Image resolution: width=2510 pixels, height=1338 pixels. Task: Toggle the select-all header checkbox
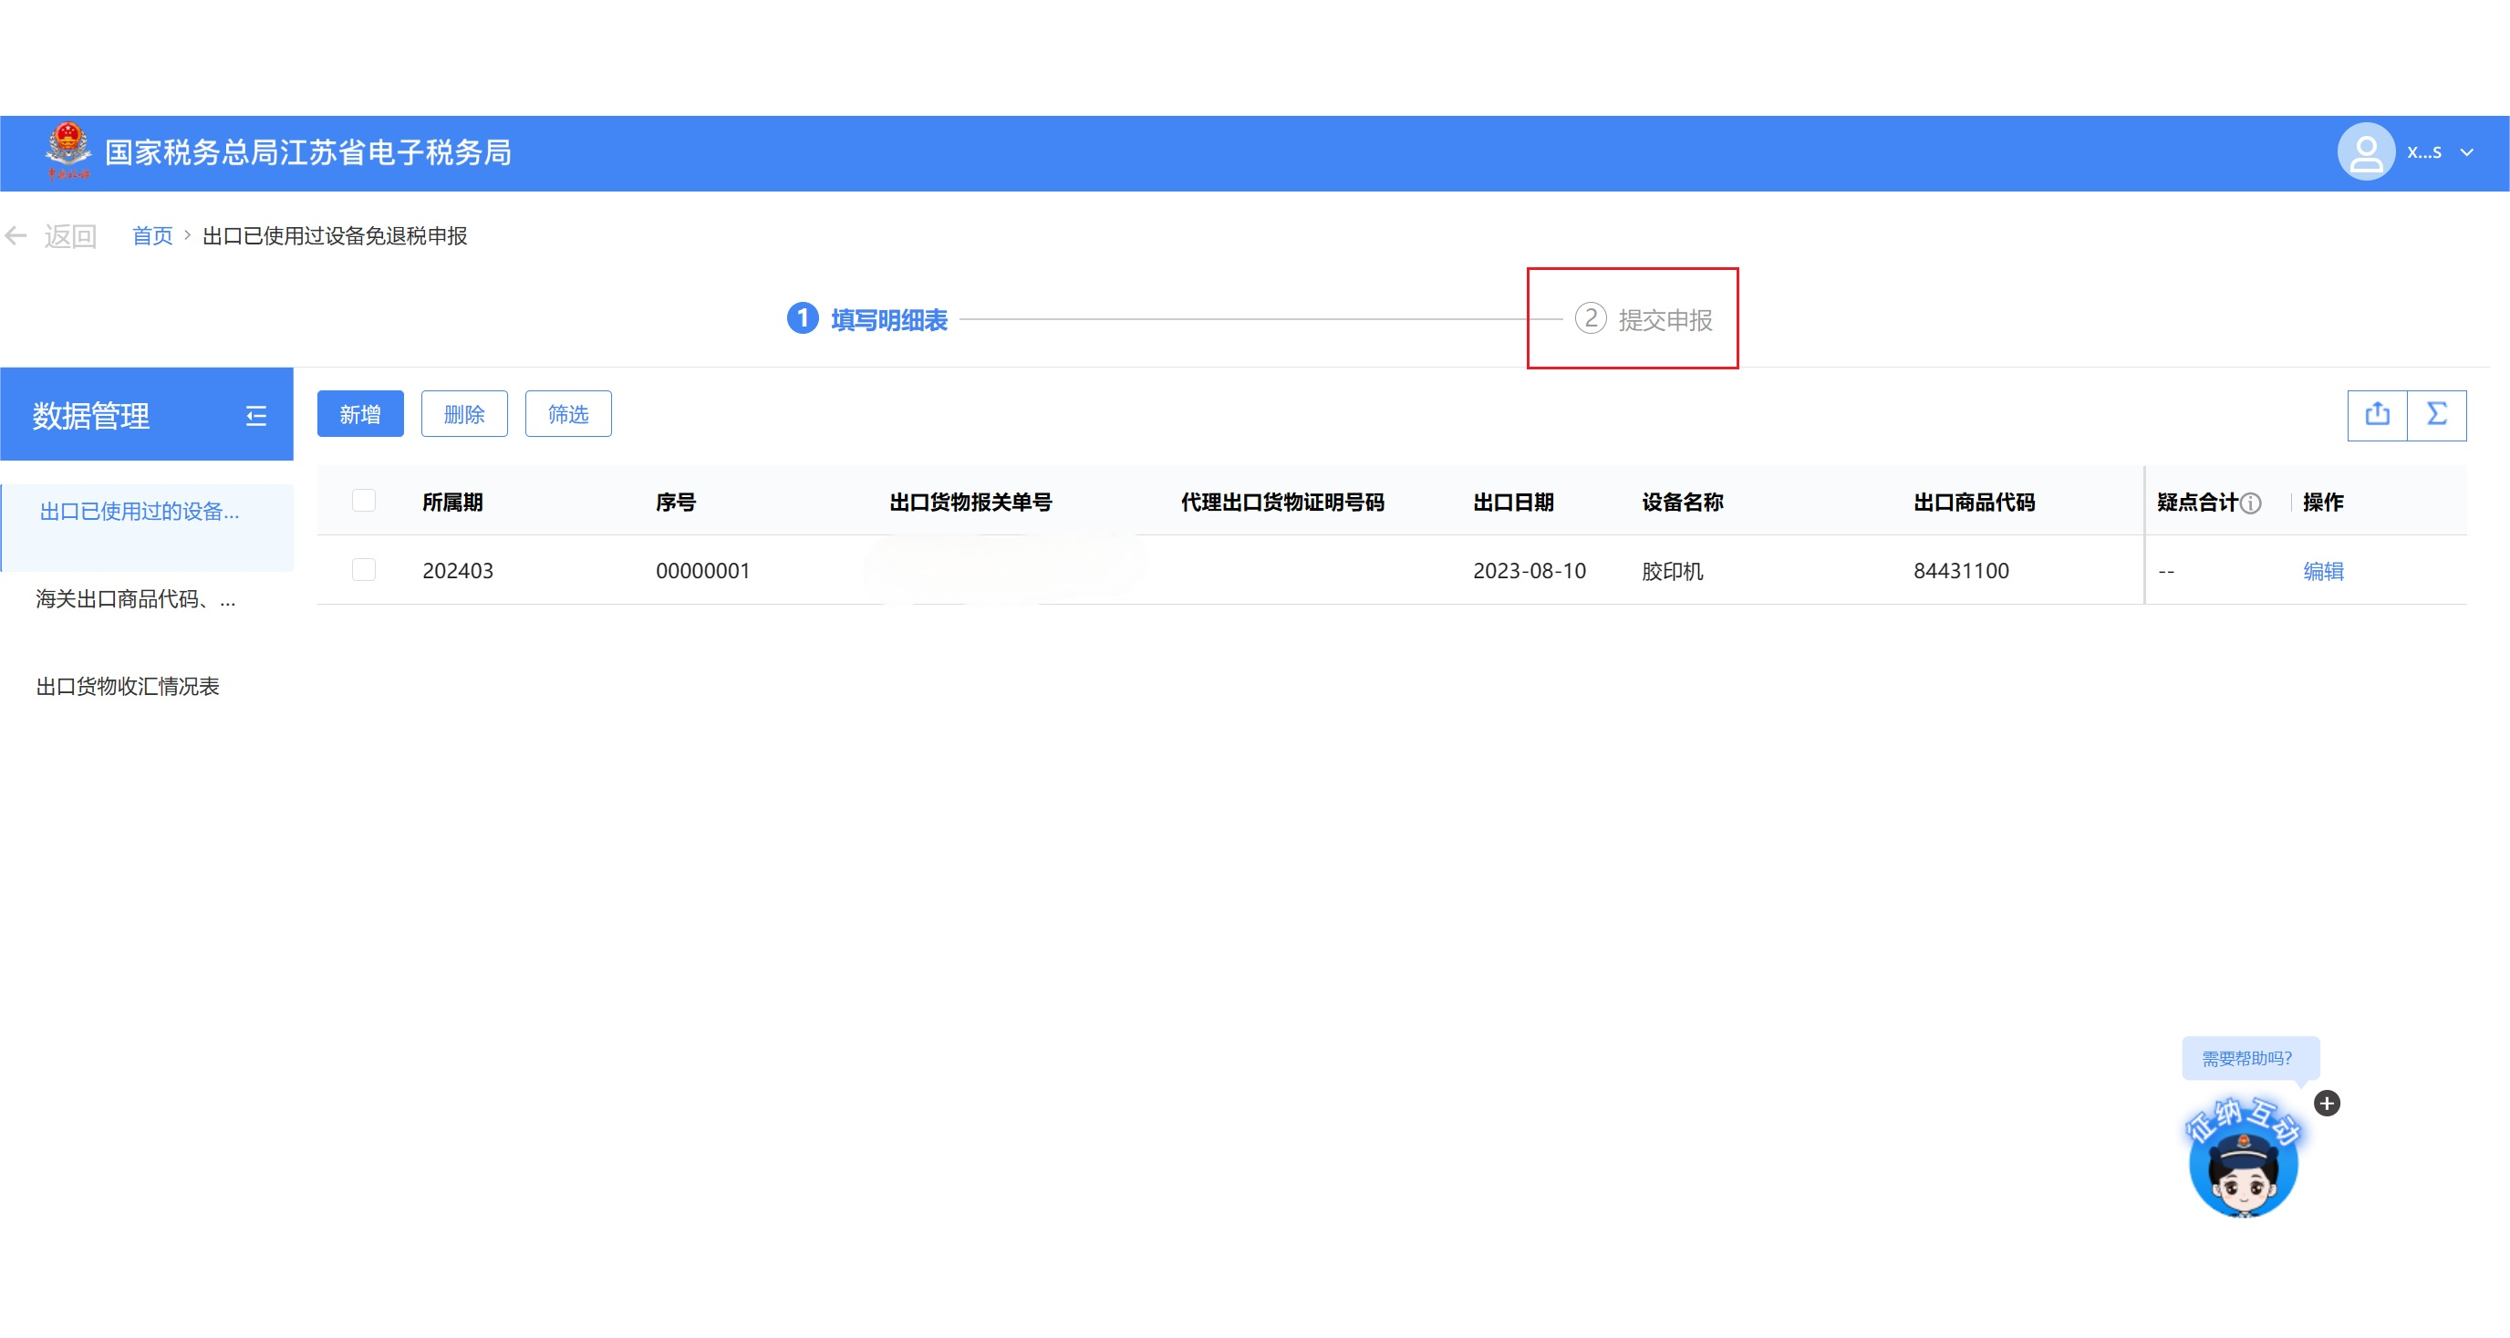(363, 500)
